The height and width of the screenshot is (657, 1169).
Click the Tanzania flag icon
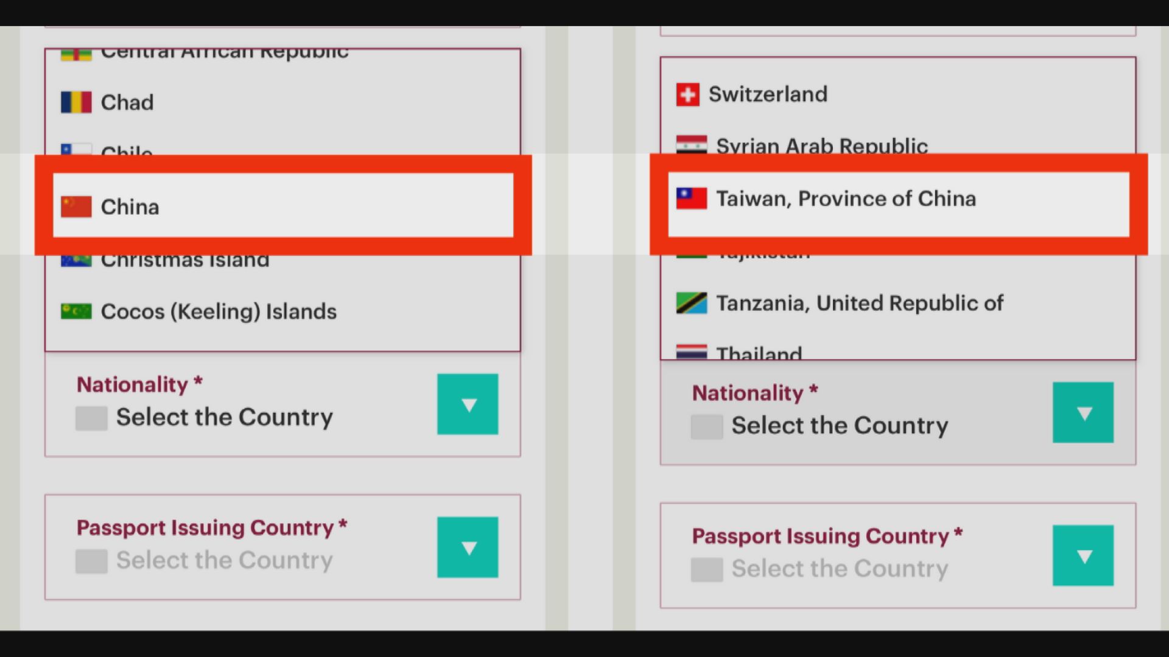[x=692, y=303]
